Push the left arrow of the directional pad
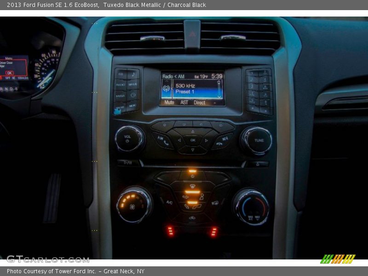 [179, 140]
